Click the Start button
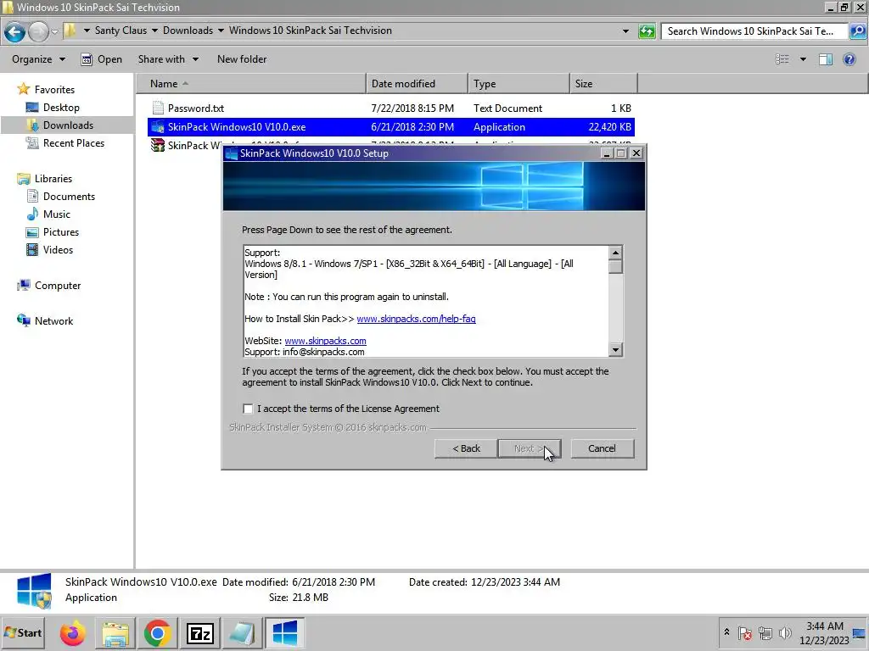The height and width of the screenshot is (651, 869). click(x=23, y=632)
